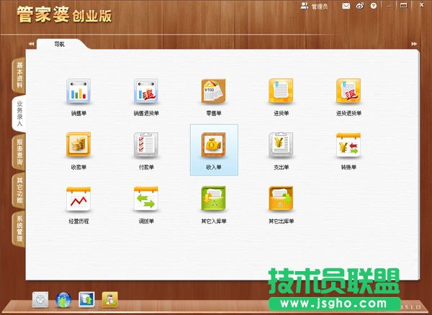
Task: Open the 销售退货单 sales return icon
Action: pos(146,91)
